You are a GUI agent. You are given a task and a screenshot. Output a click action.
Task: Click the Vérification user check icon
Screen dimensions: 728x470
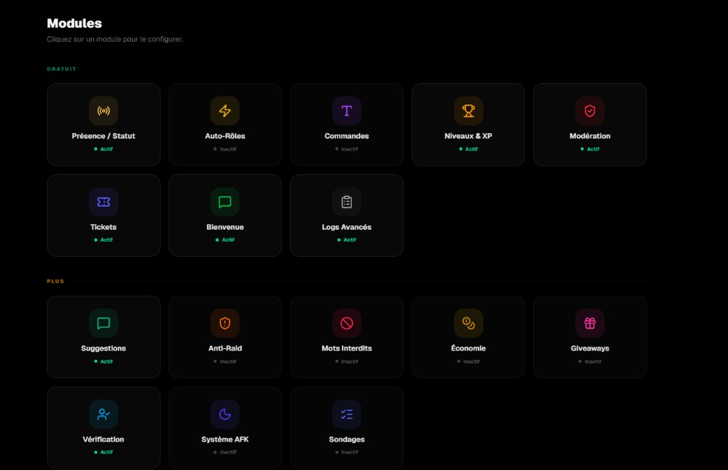tap(104, 415)
